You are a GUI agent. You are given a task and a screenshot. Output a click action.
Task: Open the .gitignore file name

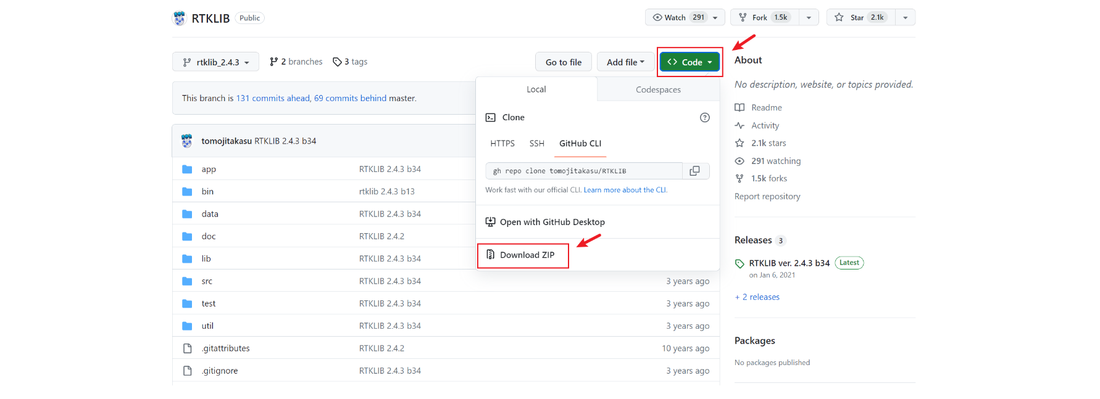(220, 371)
